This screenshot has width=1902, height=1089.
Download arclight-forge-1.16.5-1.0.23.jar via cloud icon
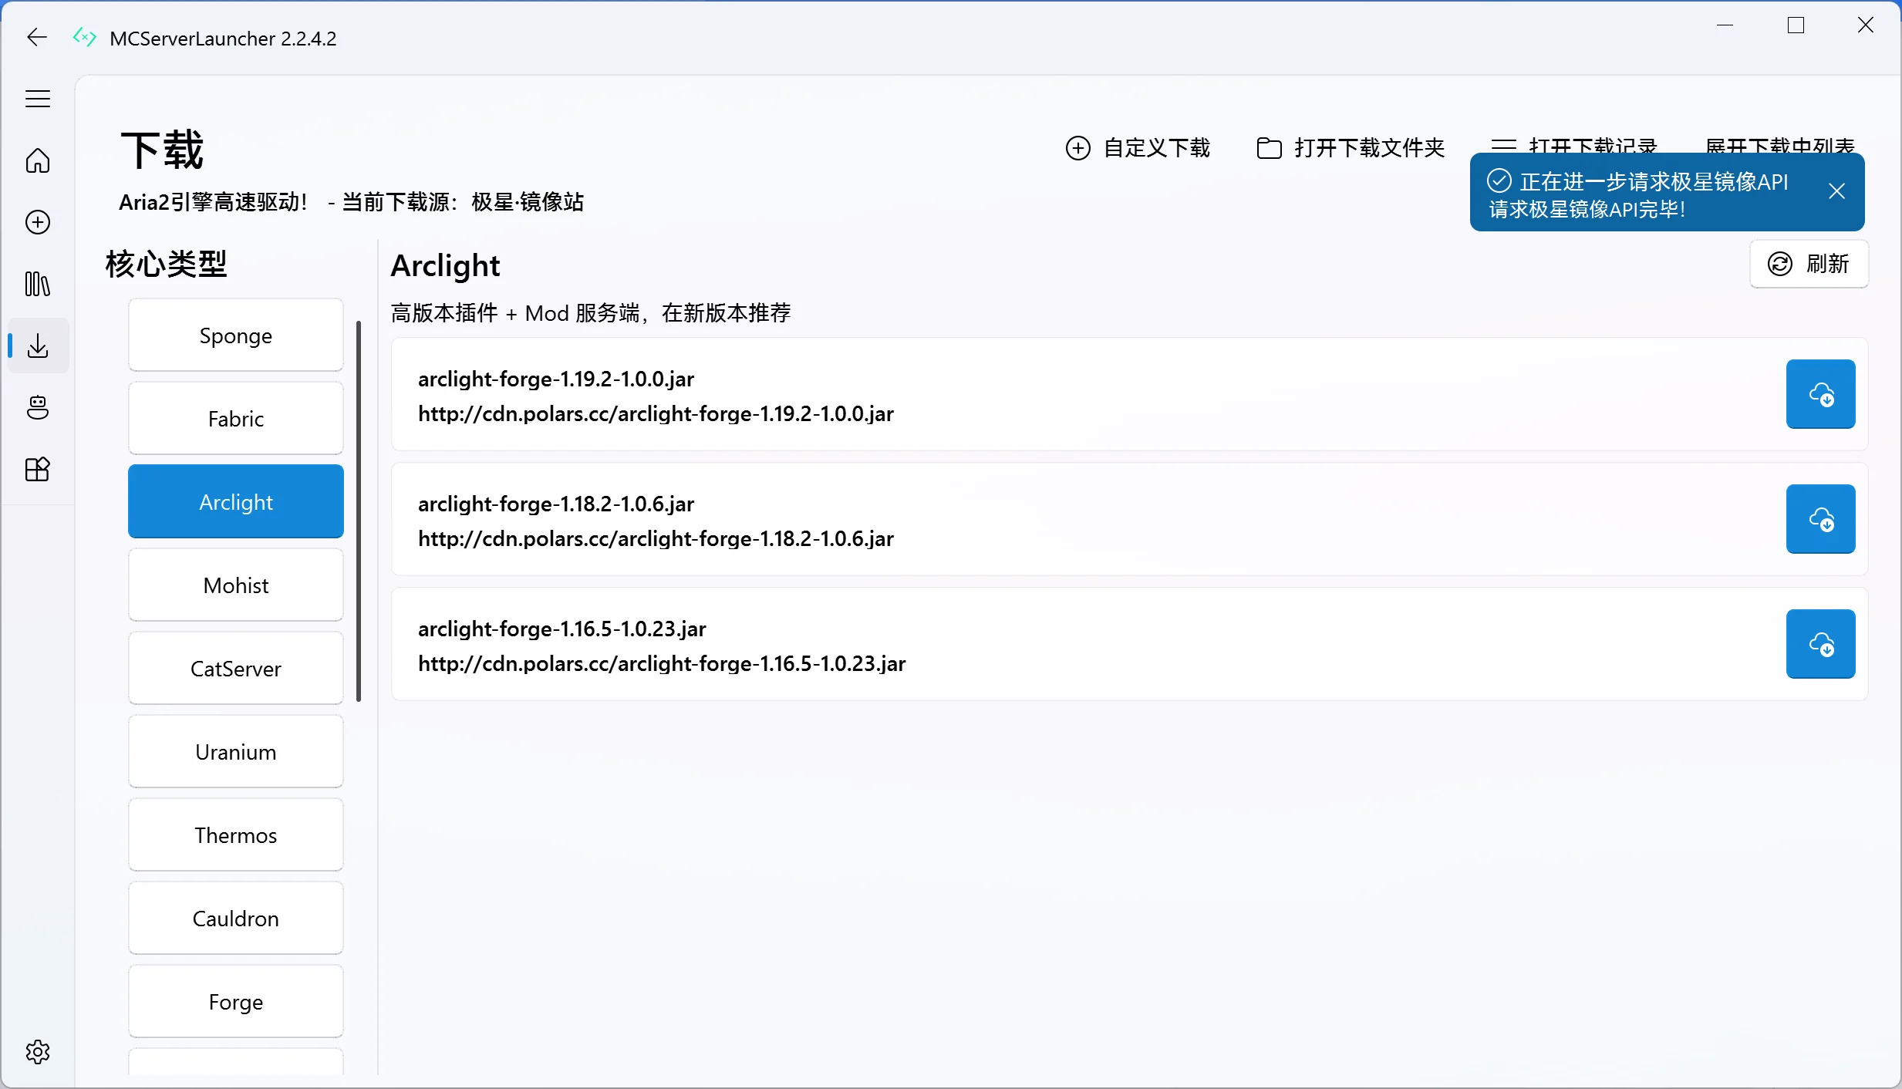1820,644
